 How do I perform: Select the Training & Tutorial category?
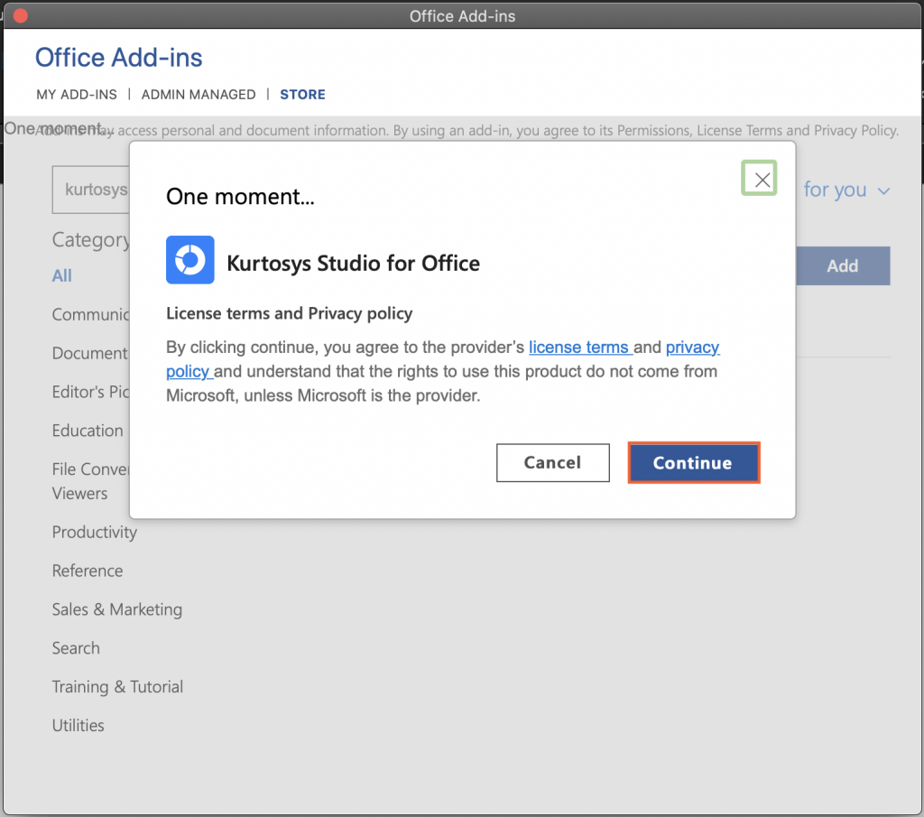[117, 687]
